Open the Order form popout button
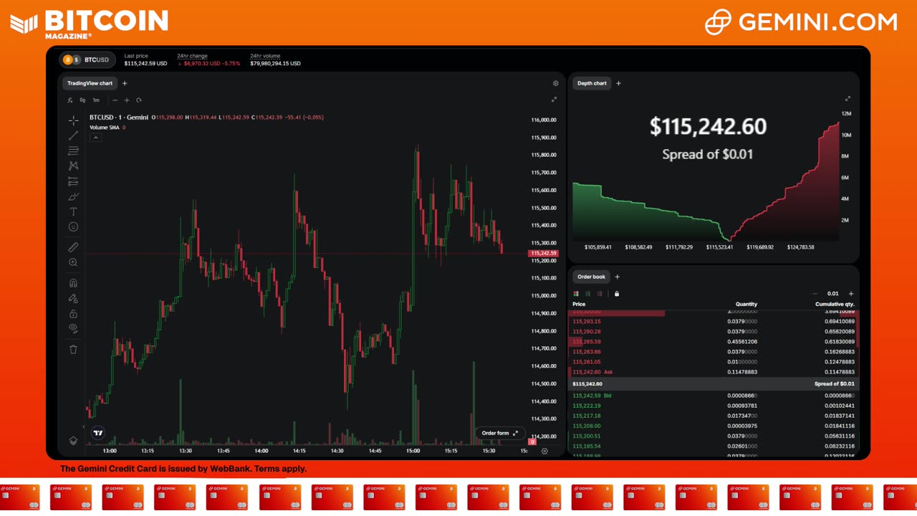The width and height of the screenshot is (917, 516). [x=500, y=433]
